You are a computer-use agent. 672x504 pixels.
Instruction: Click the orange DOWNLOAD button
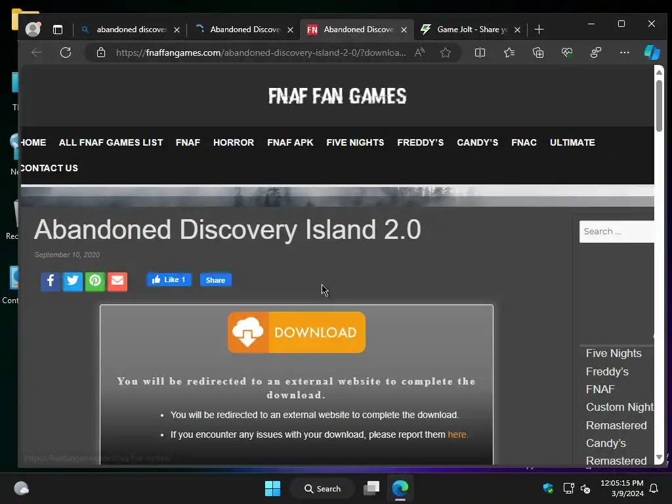[297, 332]
